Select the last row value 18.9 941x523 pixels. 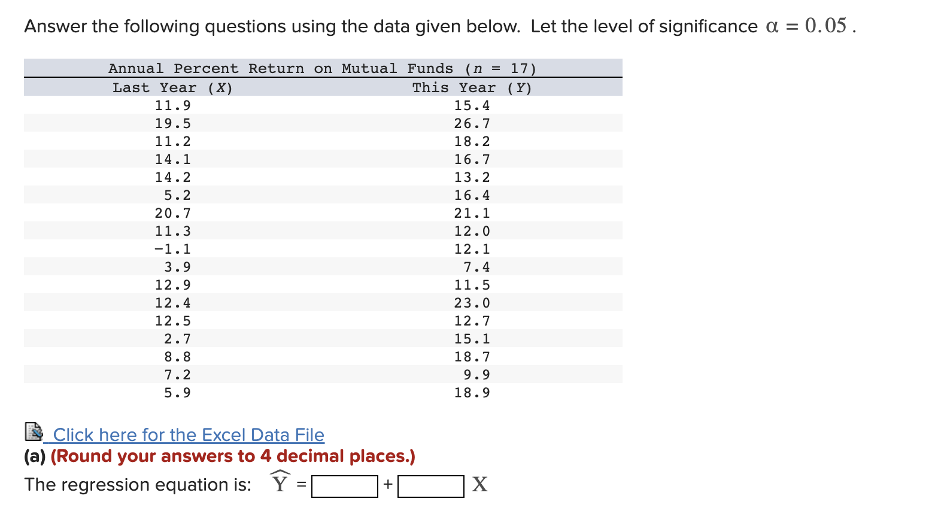pyautogui.click(x=472, y=392)
